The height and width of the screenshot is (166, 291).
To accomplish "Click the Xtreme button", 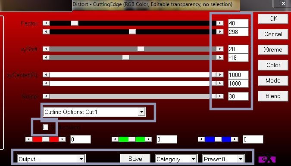I will [273, 49].
